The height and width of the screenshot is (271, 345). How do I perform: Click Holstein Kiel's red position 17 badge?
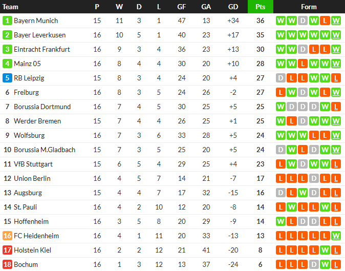tap(7, 251)
